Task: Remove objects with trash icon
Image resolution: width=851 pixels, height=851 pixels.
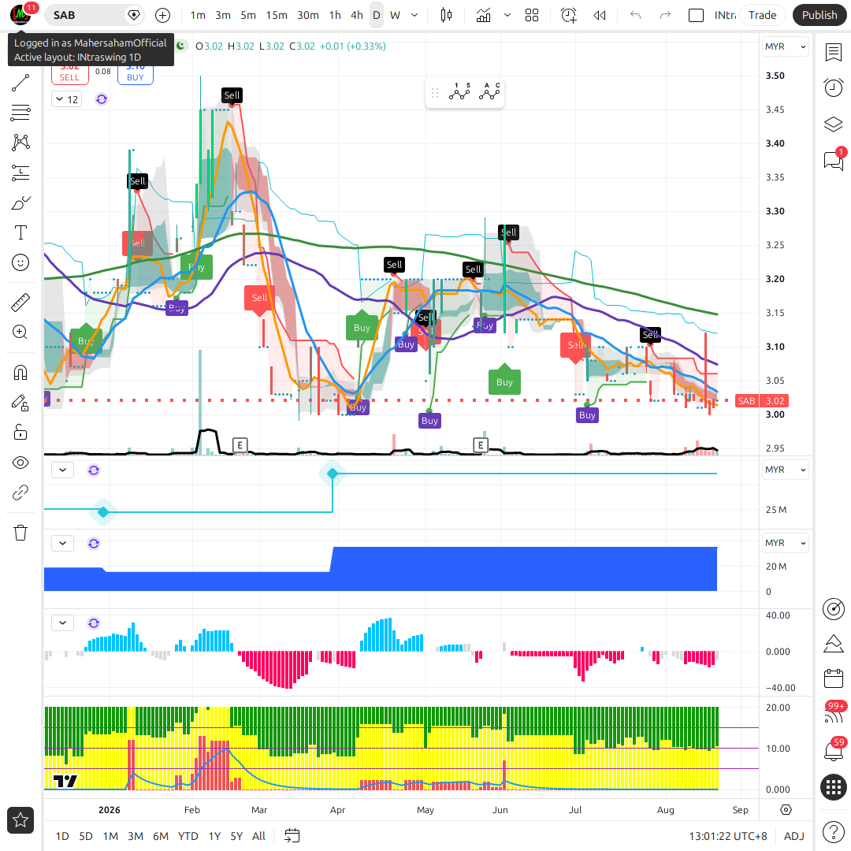Action: 20,533
